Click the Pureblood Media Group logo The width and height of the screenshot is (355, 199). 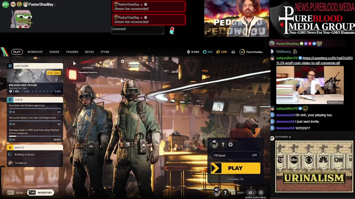tap(313, 18)
